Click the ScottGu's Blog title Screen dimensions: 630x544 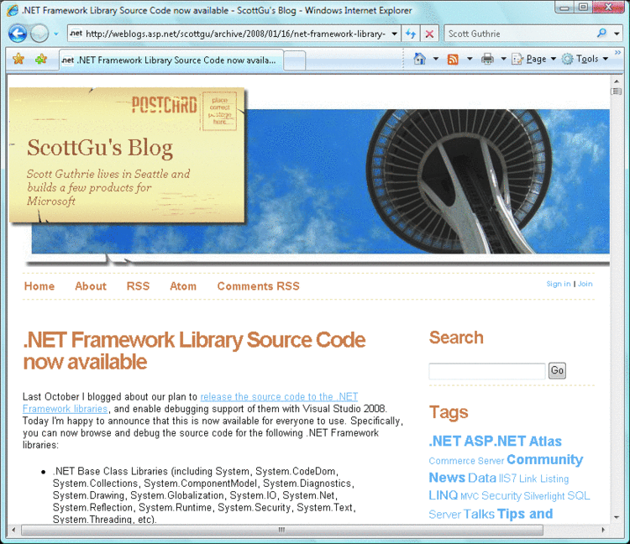pyautogui.click(x=100, y=148)
